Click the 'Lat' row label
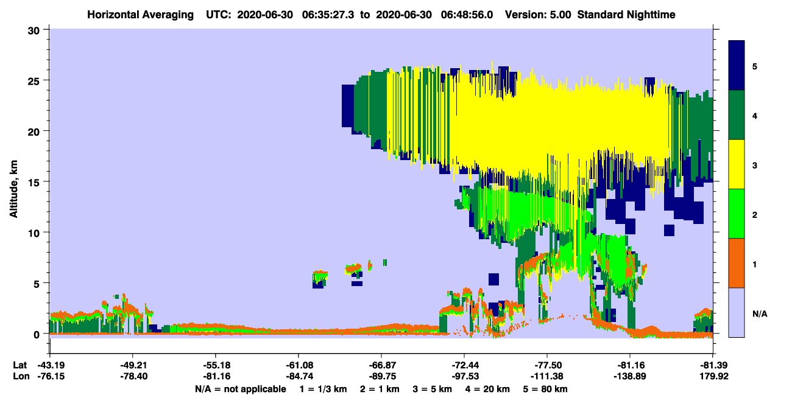This screenshot has height=406, width=792. click(x=19, y=365)
